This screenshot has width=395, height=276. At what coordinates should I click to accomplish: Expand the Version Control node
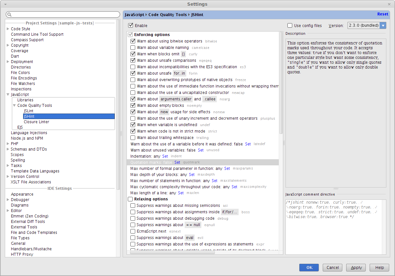point(8,177)
